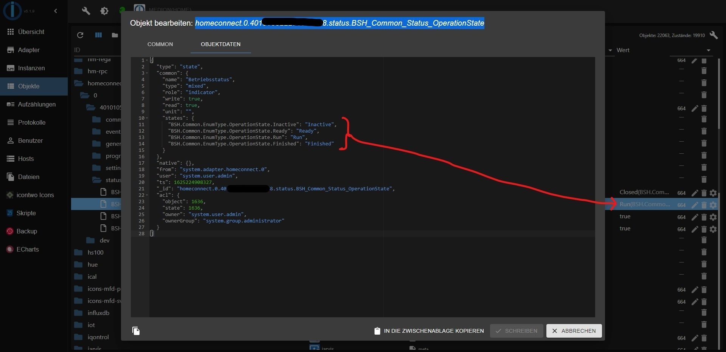Collapse the sidebar with the chevron arrow
The image size is (726, 352).
pos(56,11)
